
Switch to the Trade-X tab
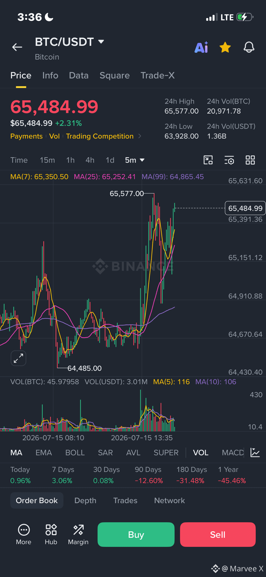pyautogui.click(x=157, y=75)
